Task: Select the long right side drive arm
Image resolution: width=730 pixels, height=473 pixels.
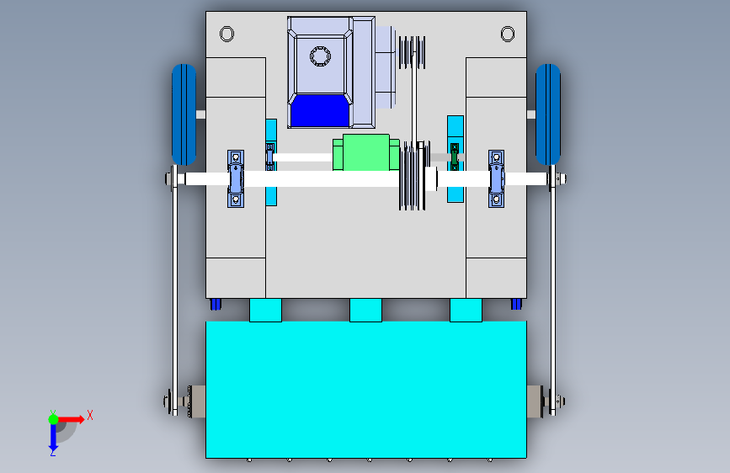Action: click(x=552, y=290)
